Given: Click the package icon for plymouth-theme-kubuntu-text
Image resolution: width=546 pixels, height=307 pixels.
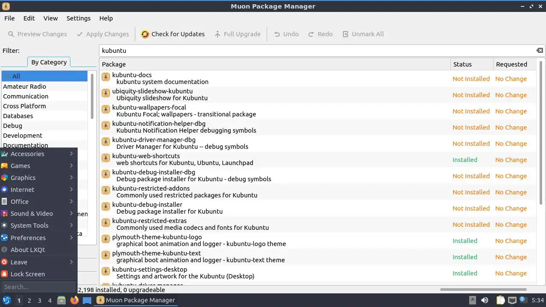Looking at the screenshot, I should (106, 255).
